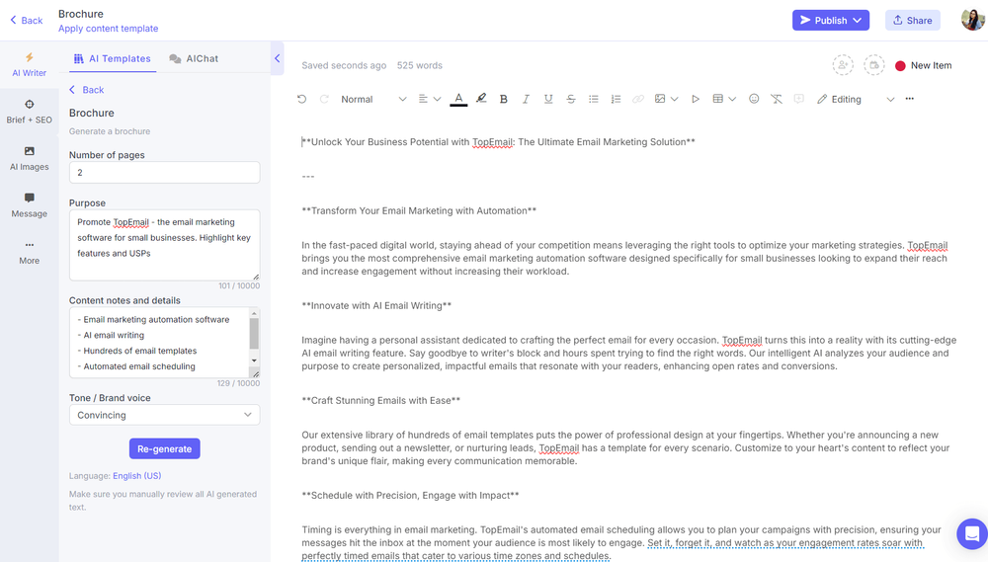Open the more options ellipsis in toolbar
988x562 pixels.
point(909,99)
